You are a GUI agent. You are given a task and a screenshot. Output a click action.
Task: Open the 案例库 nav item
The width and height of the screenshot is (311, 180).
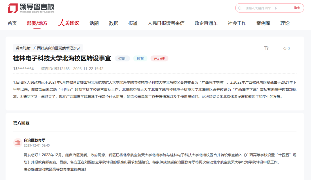[x=263, y=23]
